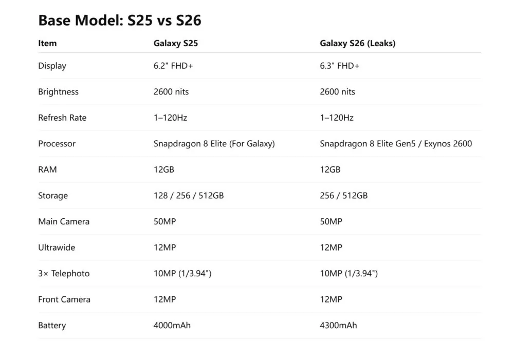
Task: Click the "Main Camera" row label
Action: 64,221
